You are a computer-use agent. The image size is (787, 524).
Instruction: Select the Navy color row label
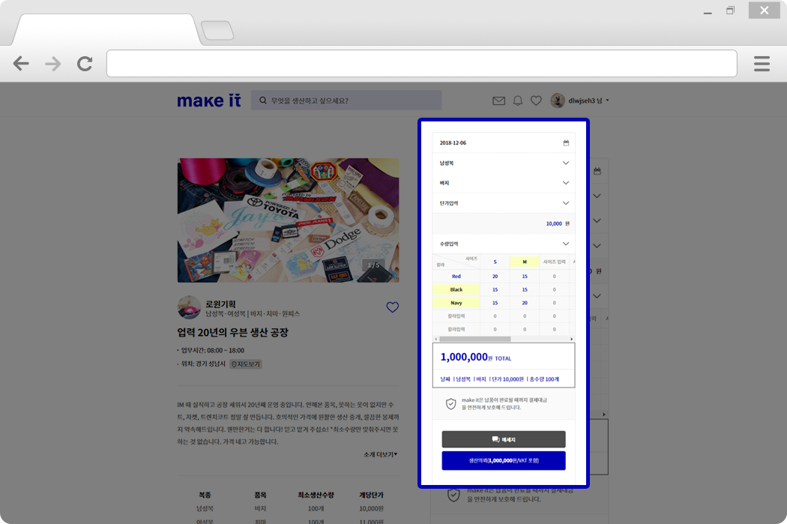456,303
